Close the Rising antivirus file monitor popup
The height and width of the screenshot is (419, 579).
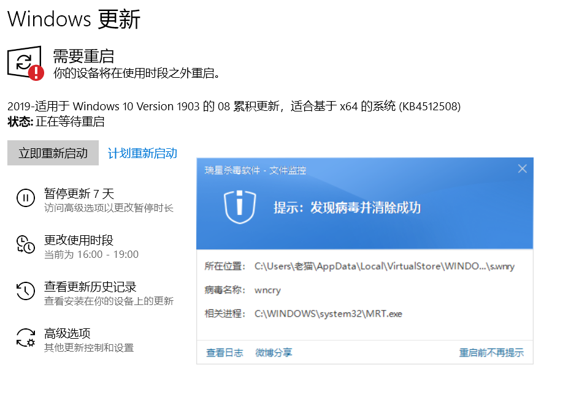click(x=522, y=169)
